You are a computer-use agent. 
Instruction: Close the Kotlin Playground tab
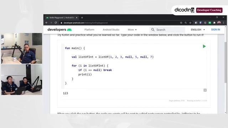tap(77, 17)
